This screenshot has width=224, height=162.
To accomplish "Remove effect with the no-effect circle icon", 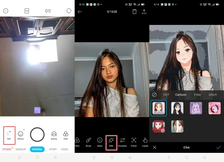I will (154, 95).
